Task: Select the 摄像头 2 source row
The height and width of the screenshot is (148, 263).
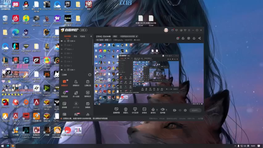Action: point(76,49)
